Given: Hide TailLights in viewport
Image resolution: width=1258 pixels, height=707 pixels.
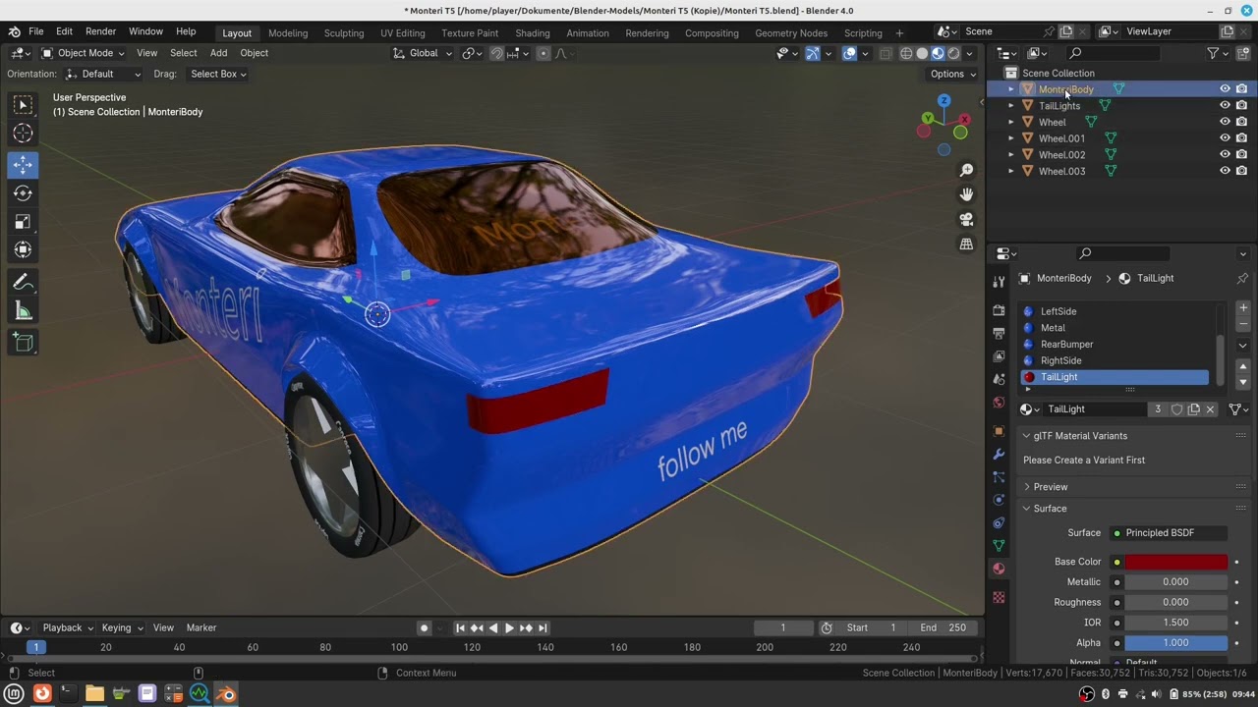Looking at the screenshot, I should tap(1225, 105).
